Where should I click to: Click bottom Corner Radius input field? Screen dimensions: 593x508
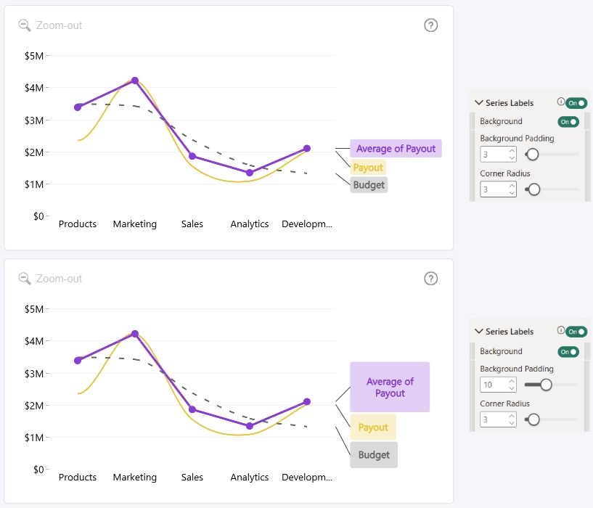[498, 419]
